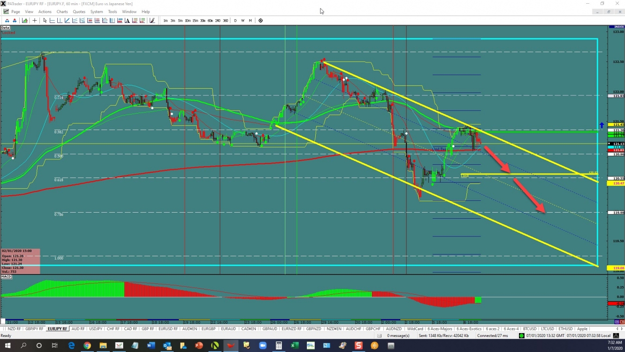This screenshot has height=352, width=625.
Task: Open the Calculator from the taskbar
Action: (279, 345)
